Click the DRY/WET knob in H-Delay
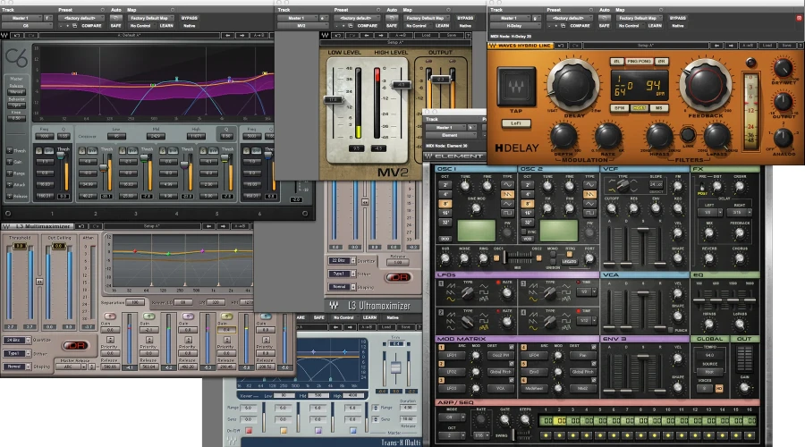805x447 pixels. (783, 67)
